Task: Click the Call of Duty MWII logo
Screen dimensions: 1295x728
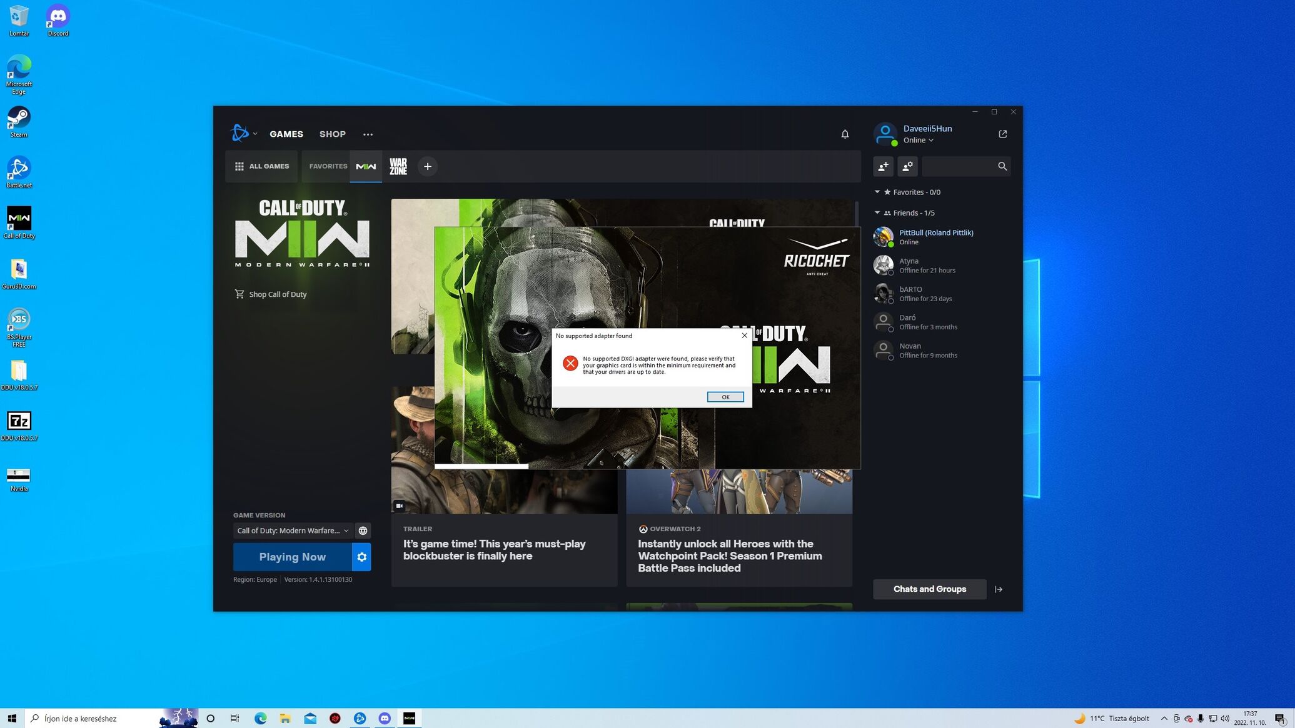Action: click(302, 233)
